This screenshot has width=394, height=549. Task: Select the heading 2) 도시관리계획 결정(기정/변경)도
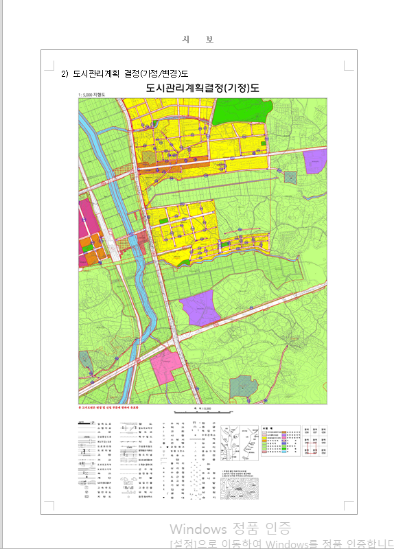pos(124,74)
